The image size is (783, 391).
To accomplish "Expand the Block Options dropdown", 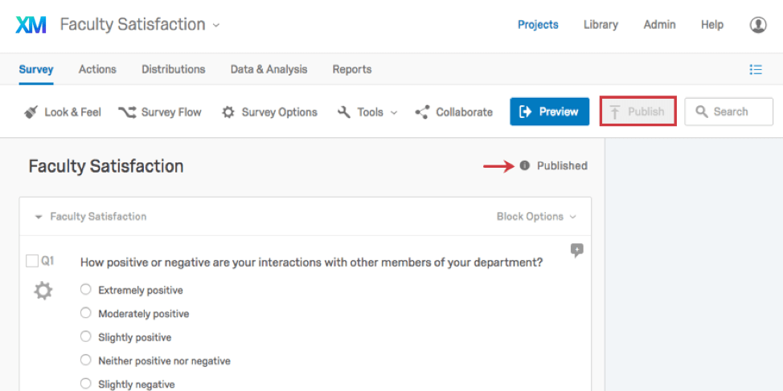I will [536, 217].
